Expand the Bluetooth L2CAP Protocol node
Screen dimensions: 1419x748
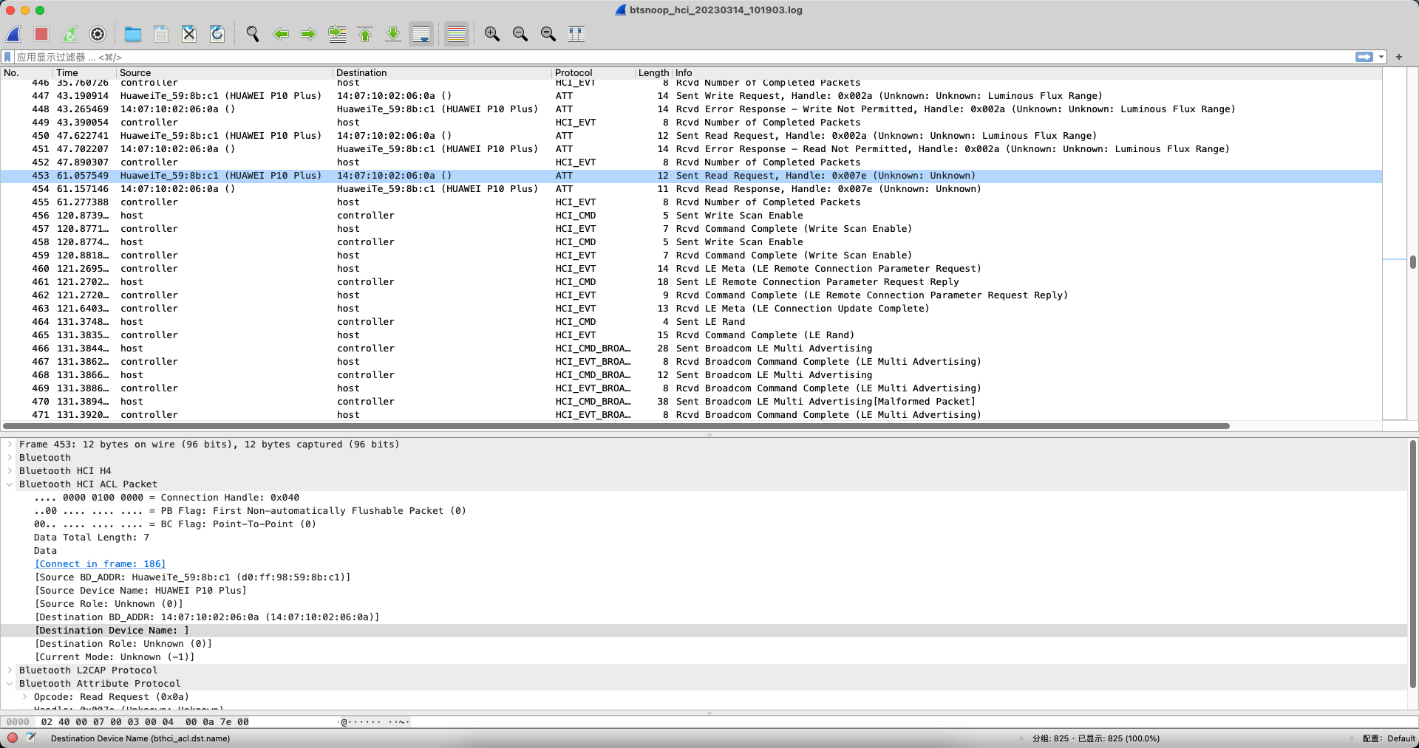pos(10,670)
